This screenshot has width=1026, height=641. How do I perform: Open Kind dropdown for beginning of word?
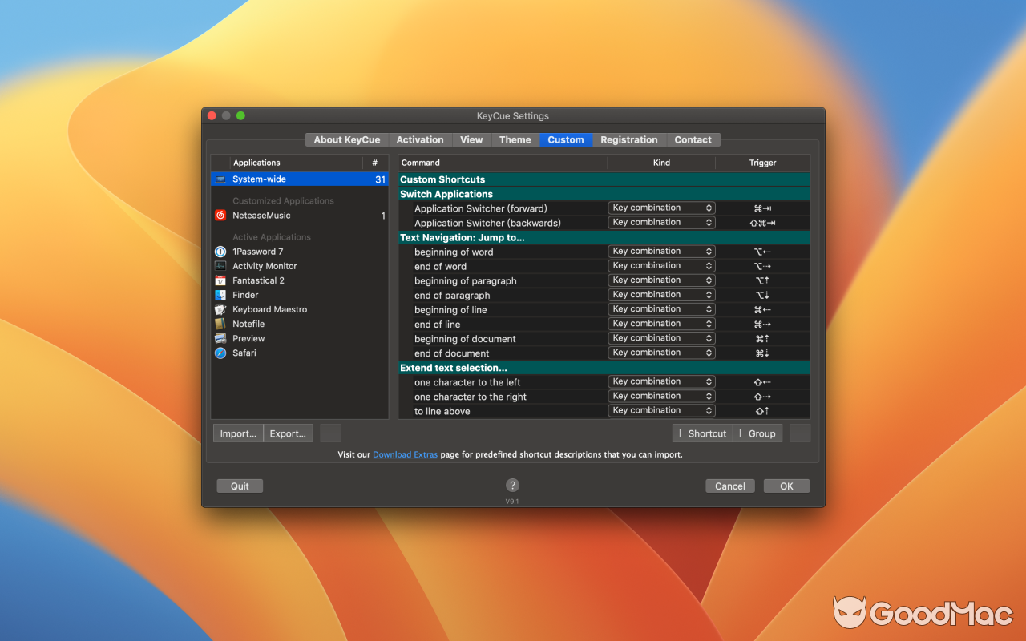pyautogui.click(x=661, y=251)
